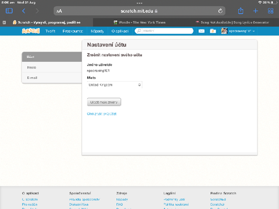Screen dimensions: 279x209
Task: Show the tab overview grid icon
Action: point(270,11)
